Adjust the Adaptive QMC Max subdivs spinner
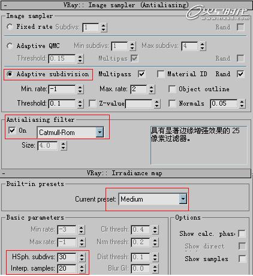This screenshot has width=253, height=276. 203,46
